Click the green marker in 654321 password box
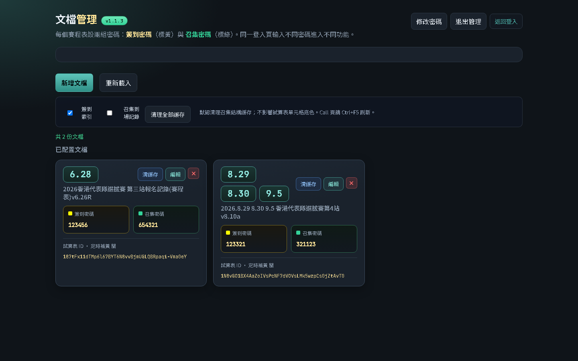Image resolution: width=578 pixels, height=361 pixels. (140, 213)
